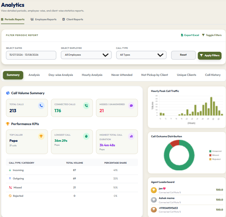The image size is (226, 217).
Task: Click the trophy icon in Top Caller card
Action: (41, 136)
